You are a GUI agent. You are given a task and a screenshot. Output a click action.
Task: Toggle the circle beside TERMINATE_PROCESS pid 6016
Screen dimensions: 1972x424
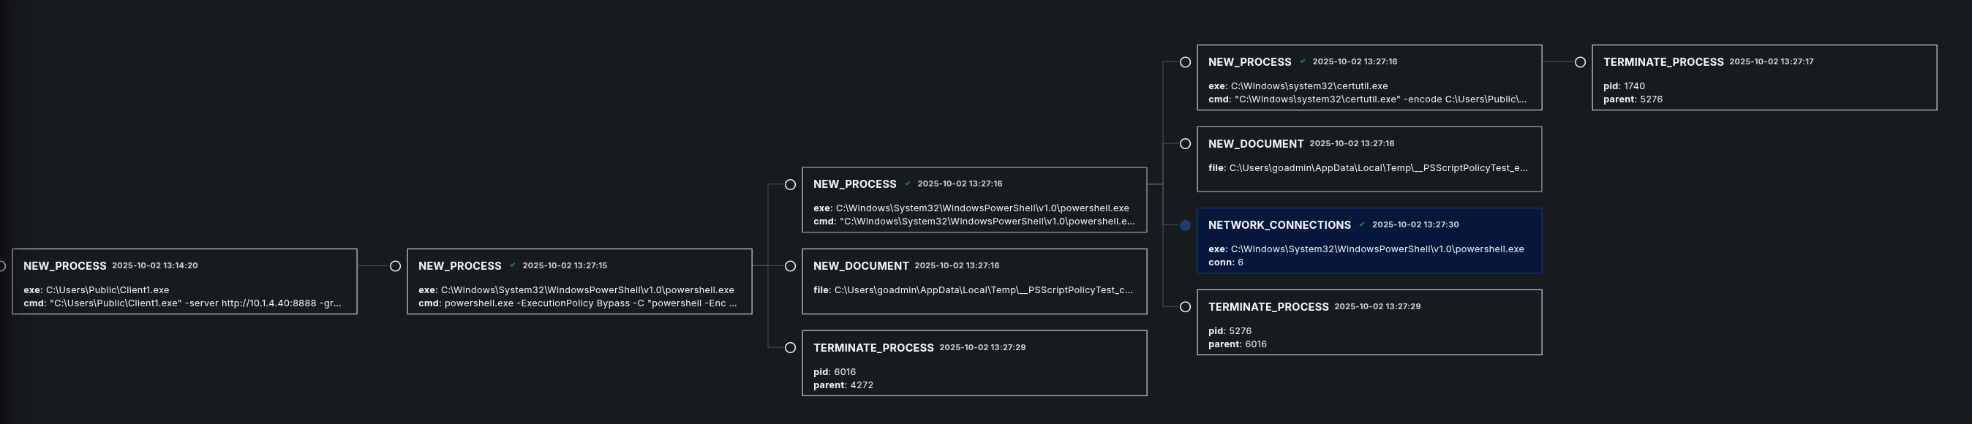[790, 347]
